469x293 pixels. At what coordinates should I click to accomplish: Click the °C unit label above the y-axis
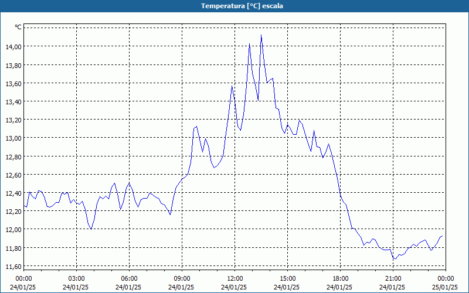click(18, 27)
